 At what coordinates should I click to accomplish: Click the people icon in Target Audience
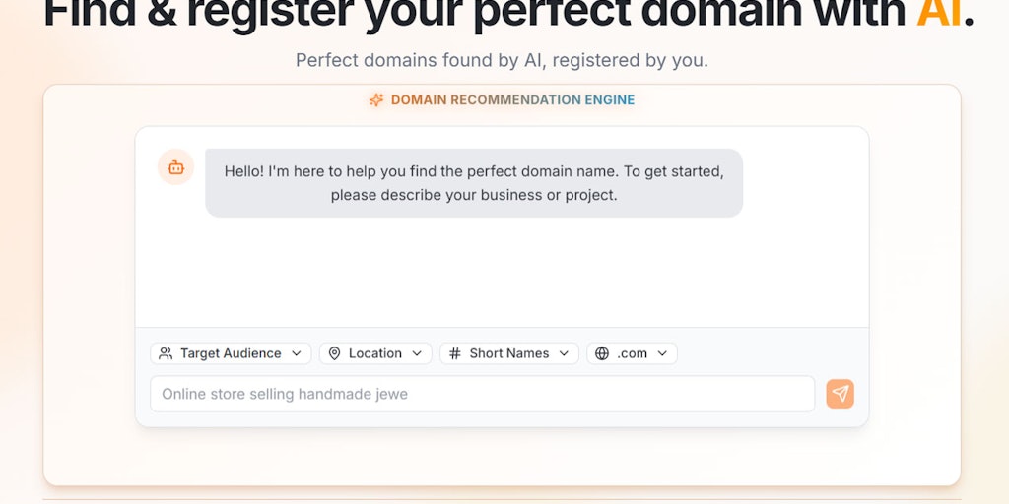(166, 353)
